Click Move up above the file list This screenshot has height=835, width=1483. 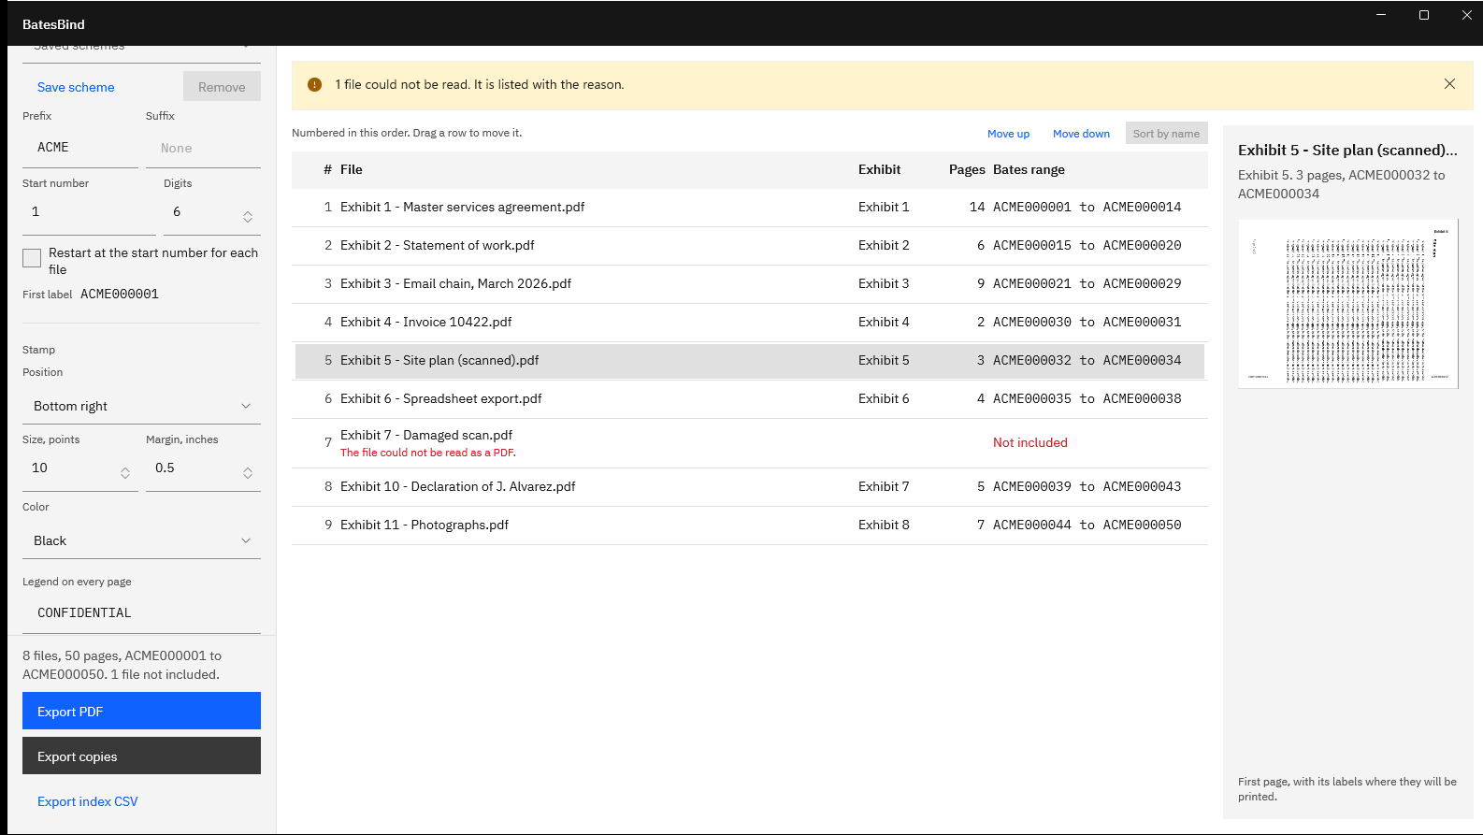pos(1008,134)
